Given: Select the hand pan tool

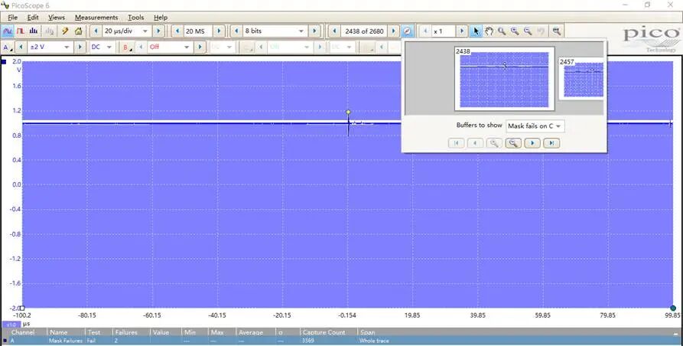Looking at the screenshot, I should [489, 31].
